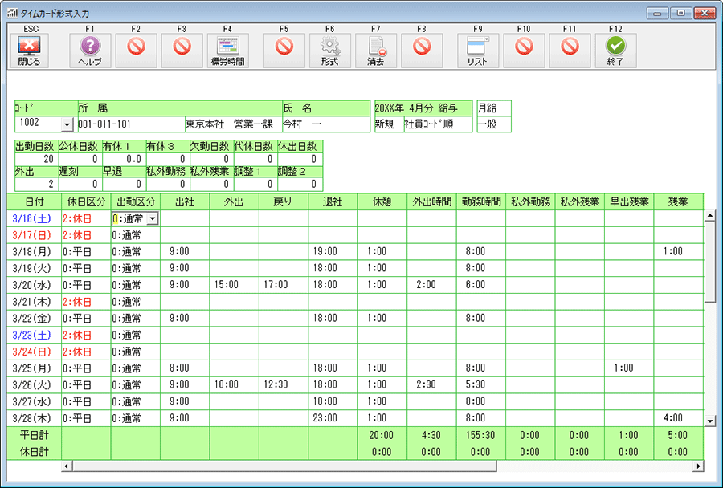
Task: Click 残業 1:00 for 3/18
Action: pyautogui.click(x=672, y=251)
